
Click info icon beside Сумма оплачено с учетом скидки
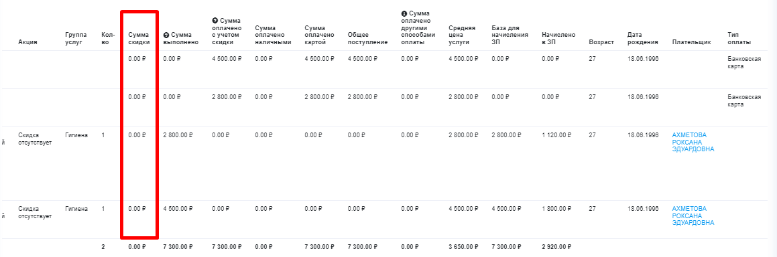(215, 20)
